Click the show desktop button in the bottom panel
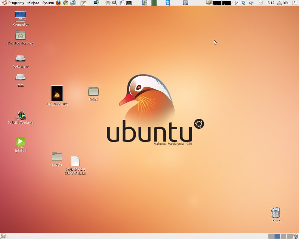Viewport: 299px width, 239px height. 3,236
